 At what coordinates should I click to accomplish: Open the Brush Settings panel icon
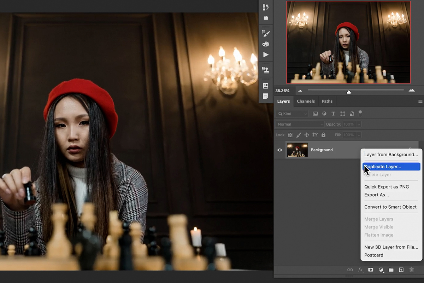pos(266,33)
